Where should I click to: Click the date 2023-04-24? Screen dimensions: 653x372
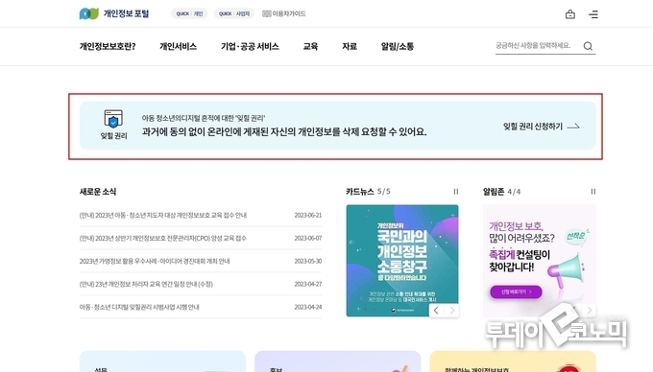coord(307,307)
